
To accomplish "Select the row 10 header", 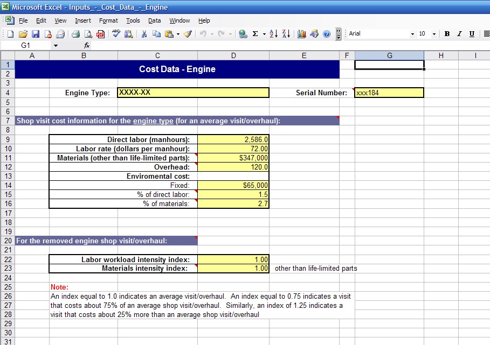I will (8, 149).
